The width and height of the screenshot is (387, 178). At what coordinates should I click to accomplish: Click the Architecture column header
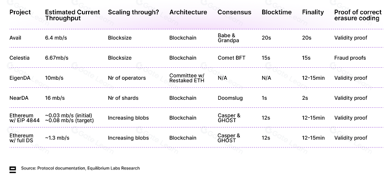click(188, 12)
